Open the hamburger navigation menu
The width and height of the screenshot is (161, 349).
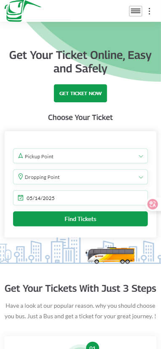(x=135, y=11)
